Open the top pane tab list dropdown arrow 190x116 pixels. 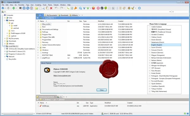pyautogui.click(x=82, y=15)
